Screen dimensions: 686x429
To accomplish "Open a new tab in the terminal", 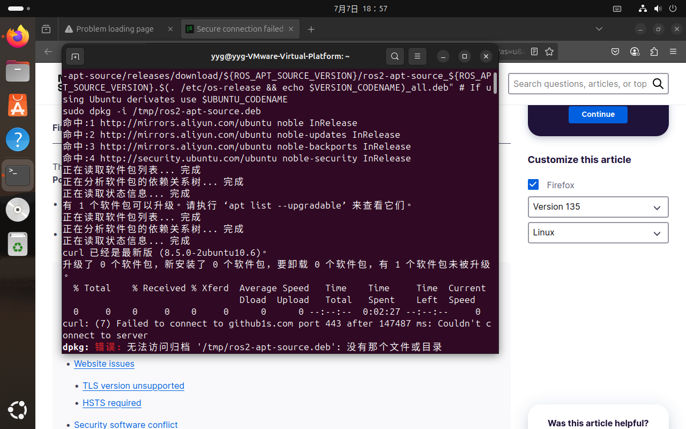I will [x=75, y=56].
